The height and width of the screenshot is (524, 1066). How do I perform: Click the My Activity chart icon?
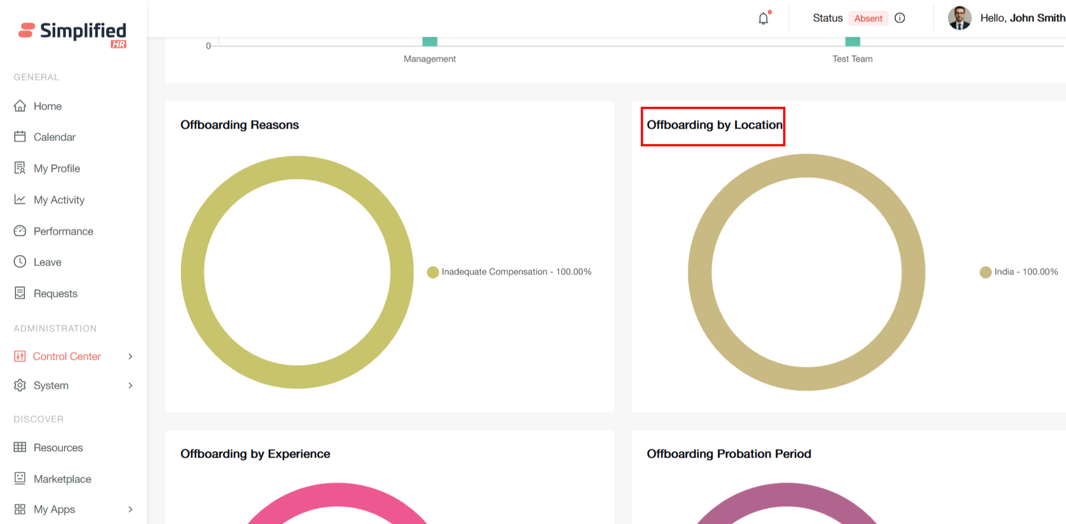20,200
